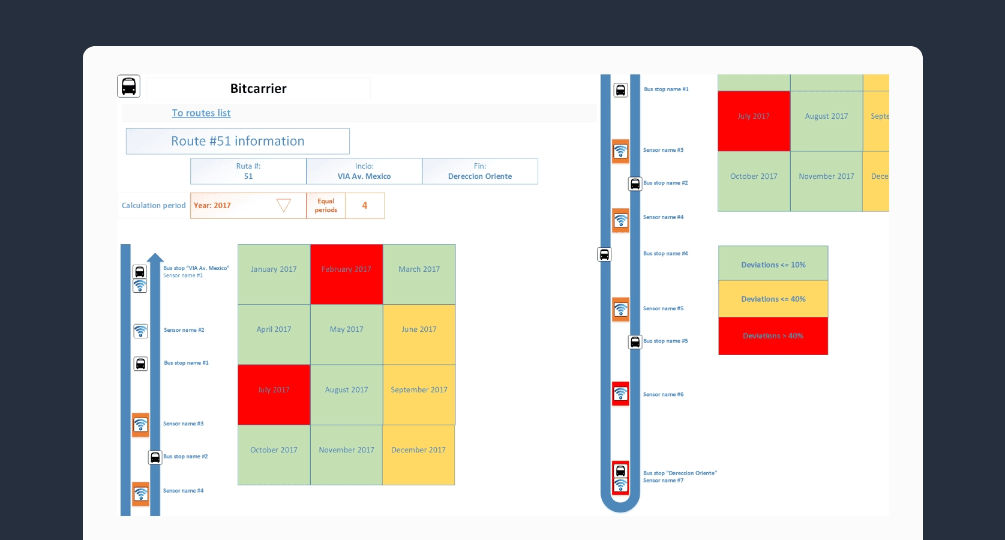Open October 2017 cell in right grid
The image size is (1005, 540).
(x=754, y=181)
